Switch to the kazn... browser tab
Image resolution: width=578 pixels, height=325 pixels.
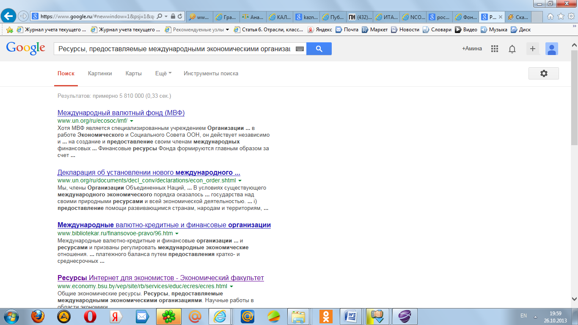(x=307, y=17)
